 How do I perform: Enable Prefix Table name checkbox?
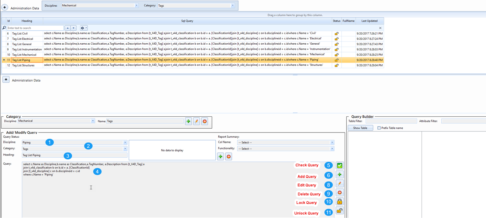point(379,128)
